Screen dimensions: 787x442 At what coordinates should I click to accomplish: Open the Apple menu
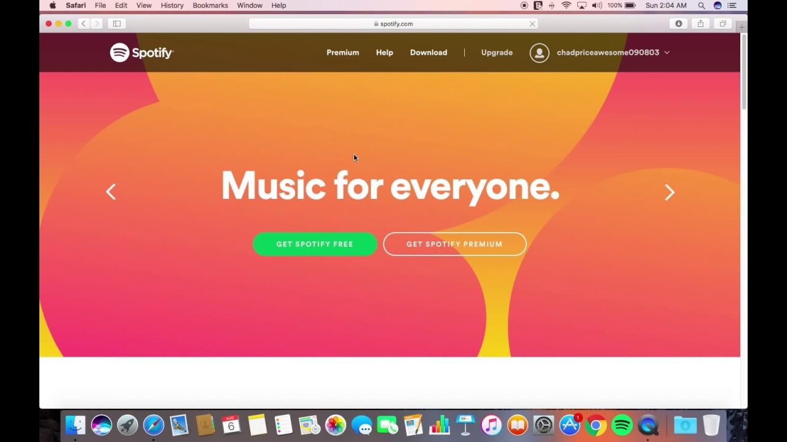click(52, 6)
